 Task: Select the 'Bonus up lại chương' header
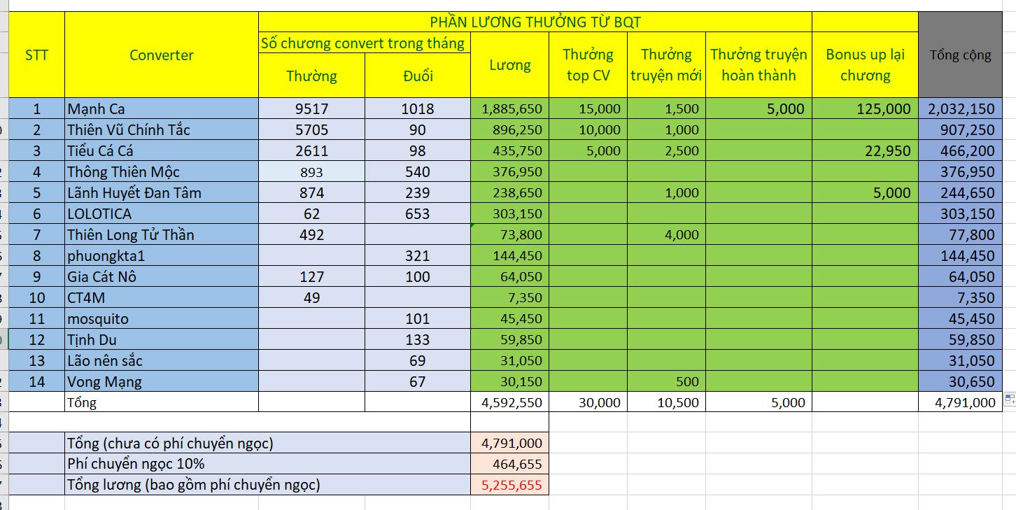[865, 65]
